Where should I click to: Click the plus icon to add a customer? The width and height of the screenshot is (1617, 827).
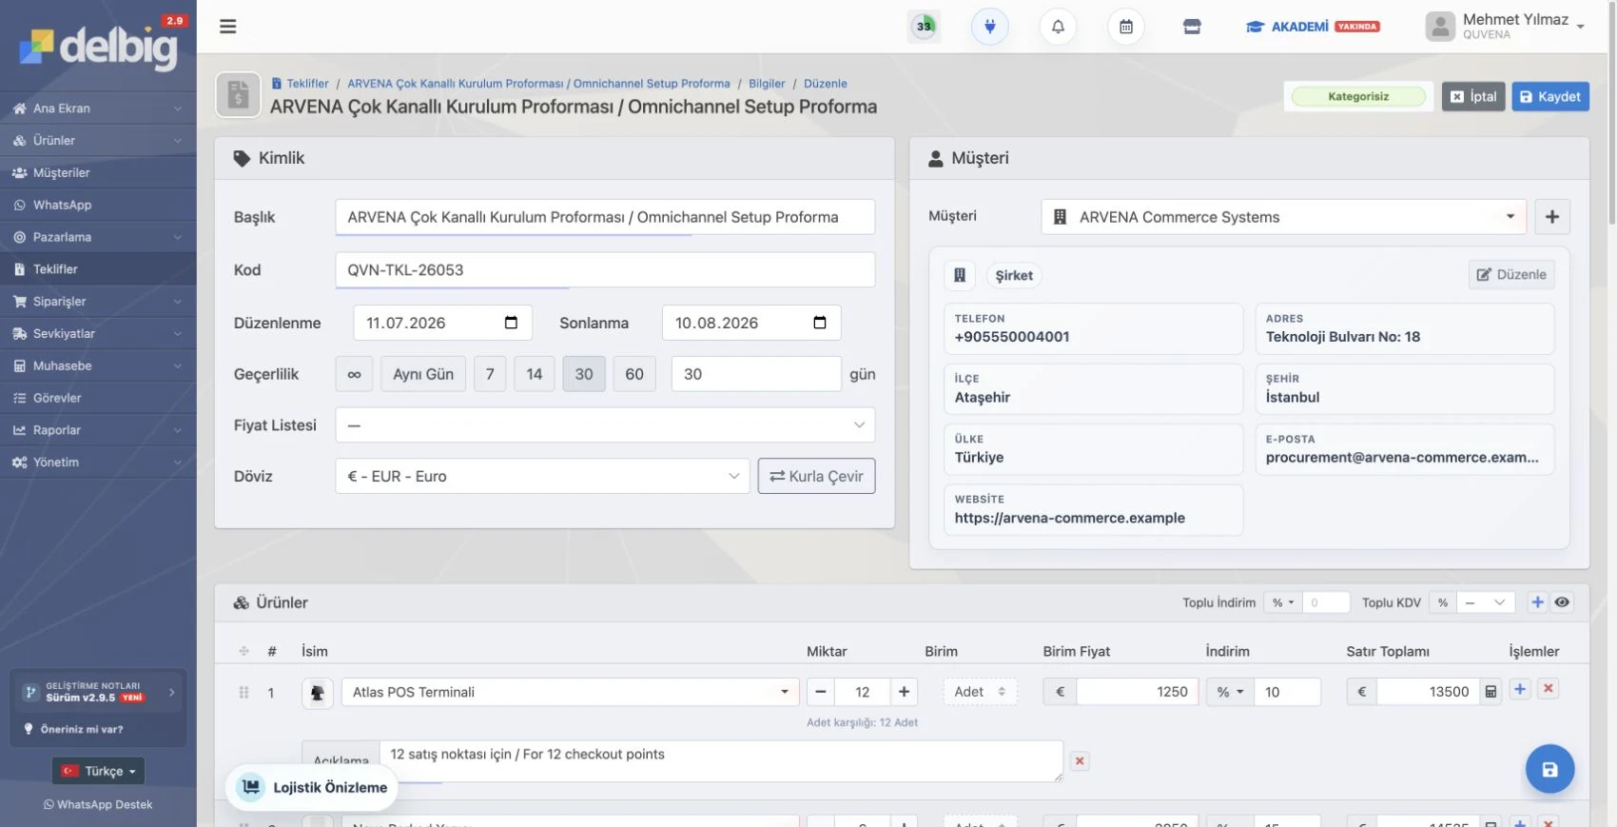[x=1552, y=217]
